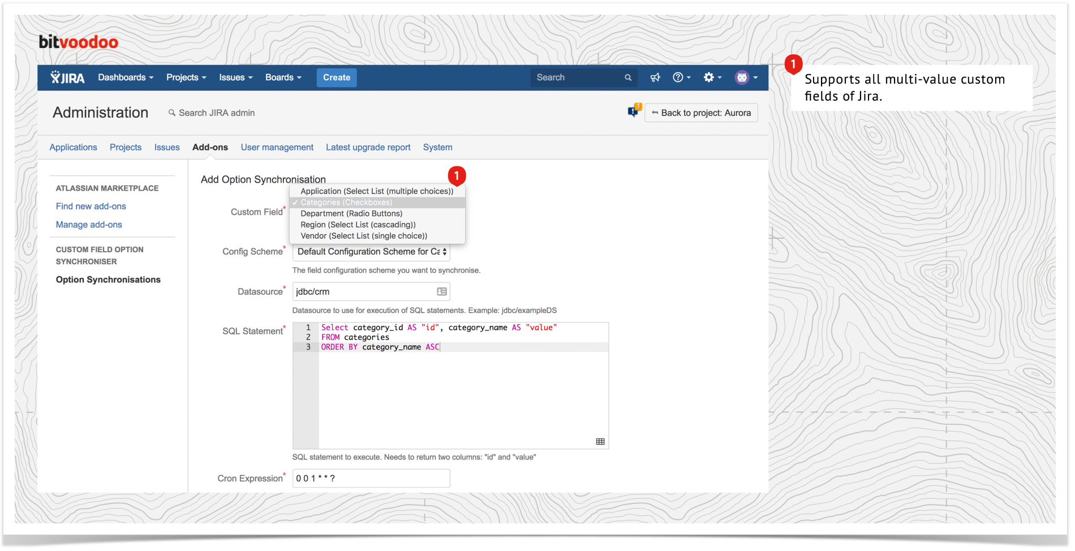
Task: Click the ORDER BY line in SQL editor
Action: 381,347
